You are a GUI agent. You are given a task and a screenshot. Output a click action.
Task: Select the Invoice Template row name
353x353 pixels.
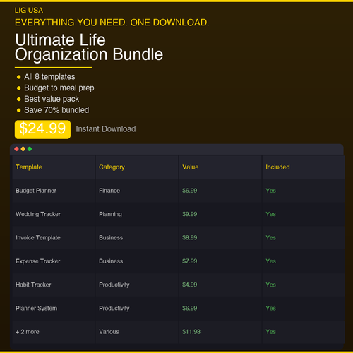point(38,238)
